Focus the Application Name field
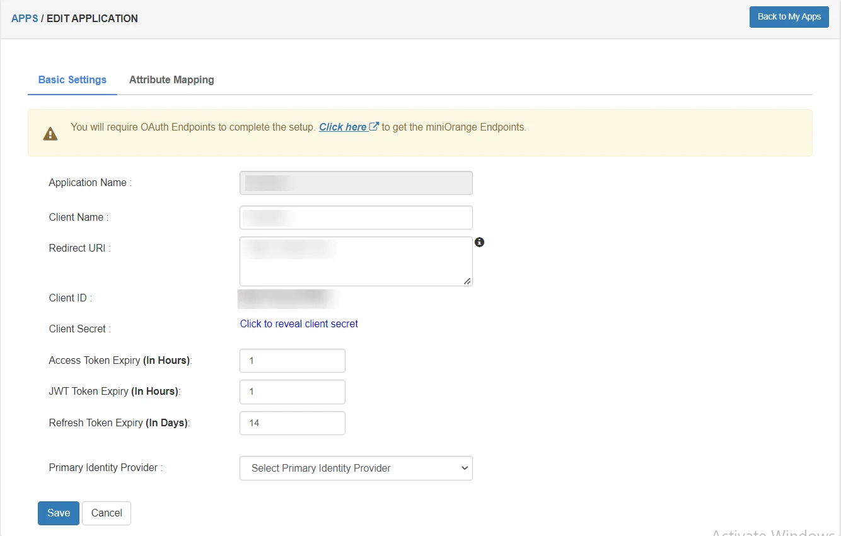Screen dimensions: 841x536 click(356, 183)
